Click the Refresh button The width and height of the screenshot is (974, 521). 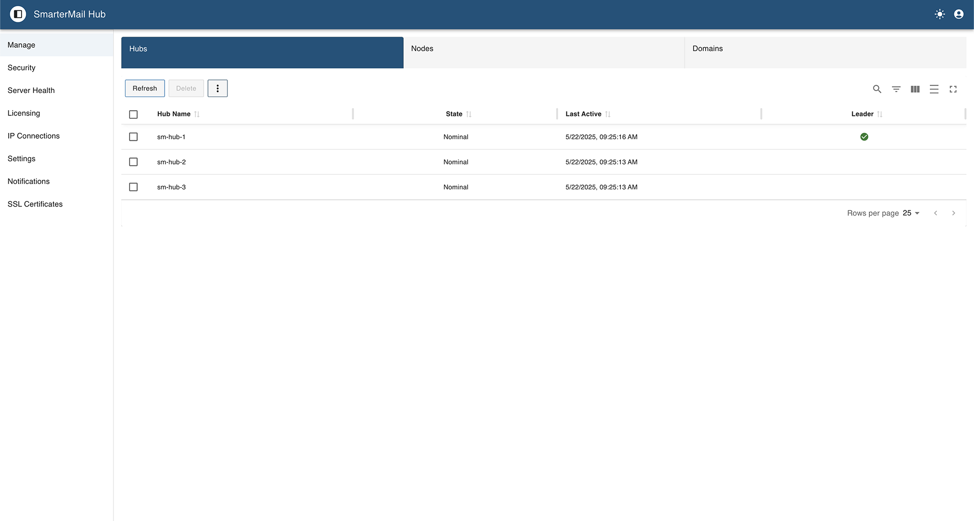click(x=145, y=88)
